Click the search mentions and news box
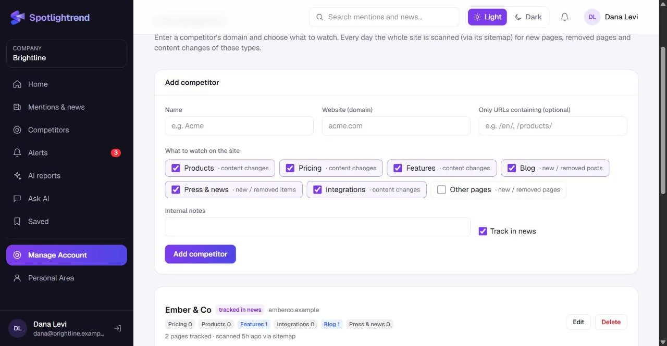This screenshot has height=346, width=667. tap(384, 17)
